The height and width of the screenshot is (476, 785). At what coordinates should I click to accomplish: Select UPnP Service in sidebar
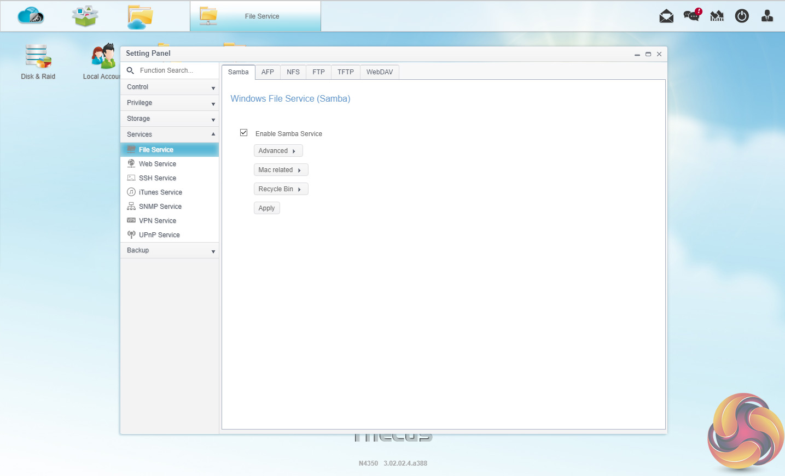click(x=170, y=235)
